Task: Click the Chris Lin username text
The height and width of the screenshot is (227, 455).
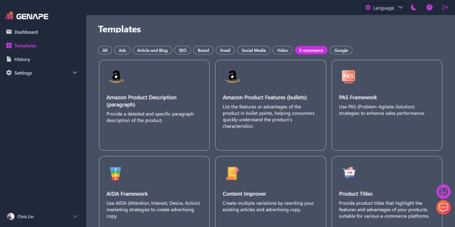Action: coord(25,217)
